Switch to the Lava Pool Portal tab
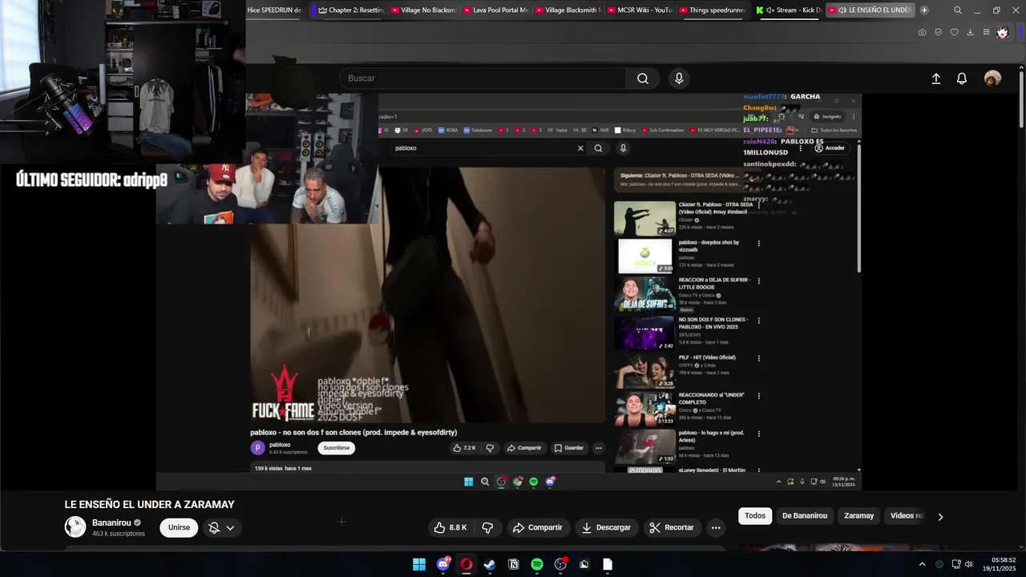Viewport: 1026px width, 577px height. click(x=495, y=10)
